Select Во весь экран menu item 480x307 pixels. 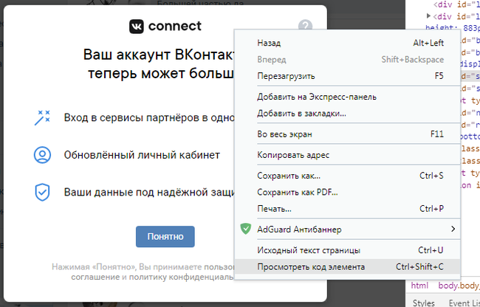285,134
